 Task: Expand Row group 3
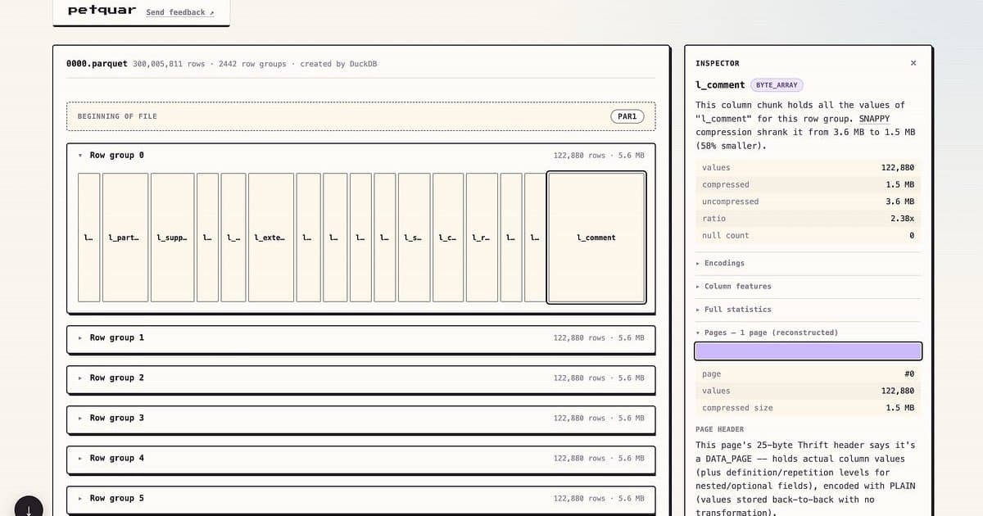click(361, 418)
